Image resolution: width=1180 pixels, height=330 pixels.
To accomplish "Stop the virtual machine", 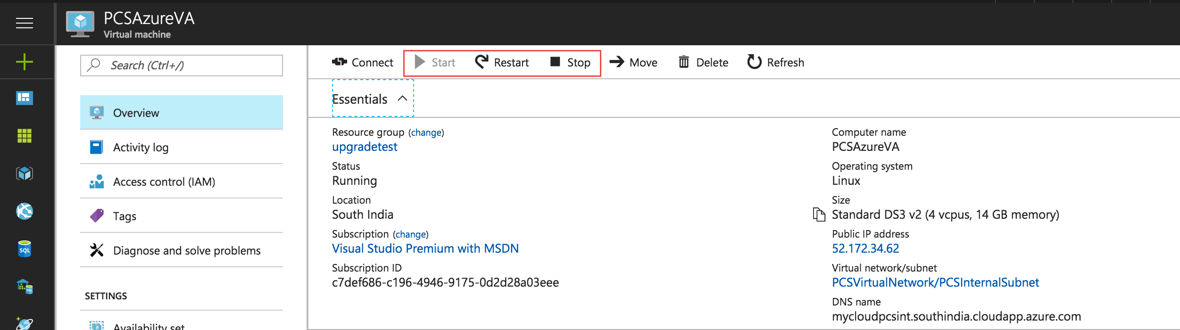I will tap(570, 63).
